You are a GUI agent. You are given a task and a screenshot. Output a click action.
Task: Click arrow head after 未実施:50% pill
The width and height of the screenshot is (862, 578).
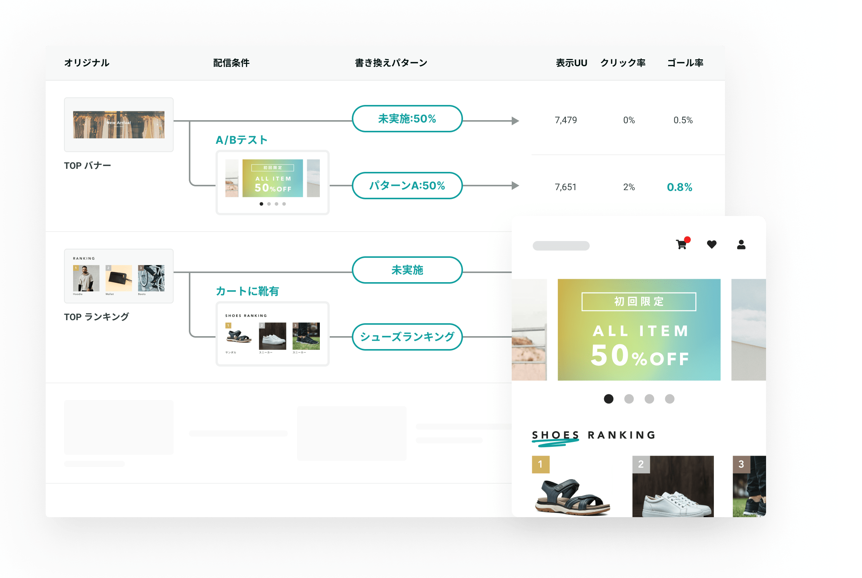tap(515, 121)
